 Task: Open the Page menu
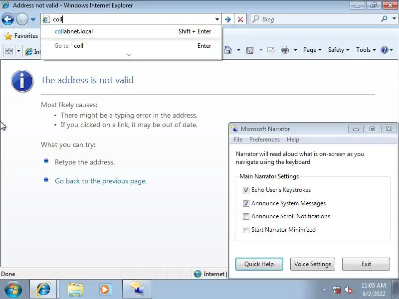(312, 50)
